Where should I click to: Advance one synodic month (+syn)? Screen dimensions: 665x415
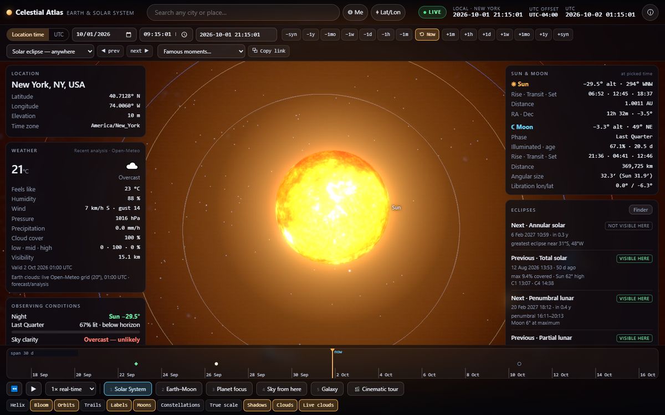562,34
